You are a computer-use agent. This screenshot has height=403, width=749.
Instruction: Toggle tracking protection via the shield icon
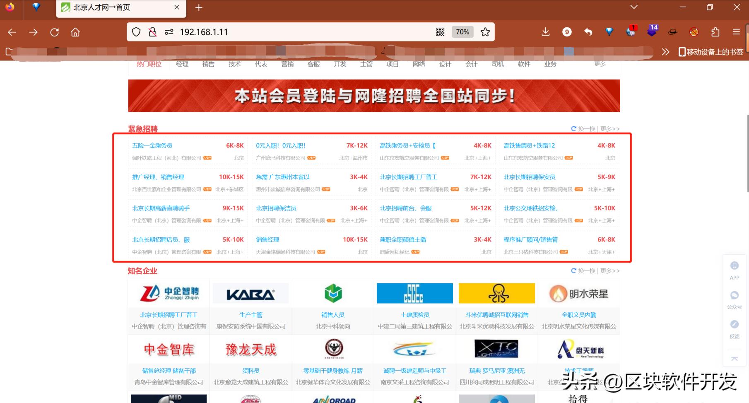click(136, 31)
